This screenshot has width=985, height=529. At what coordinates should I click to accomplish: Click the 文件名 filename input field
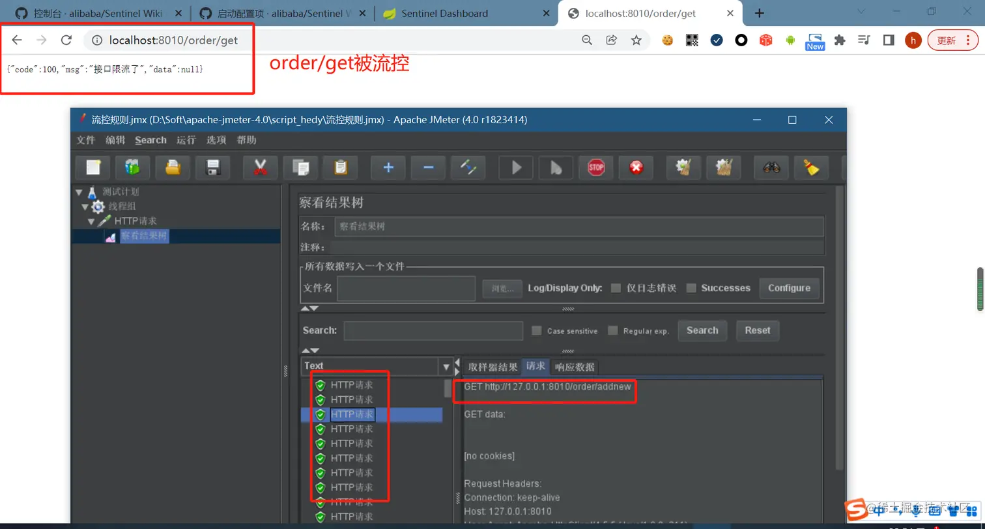pos(407,288)
